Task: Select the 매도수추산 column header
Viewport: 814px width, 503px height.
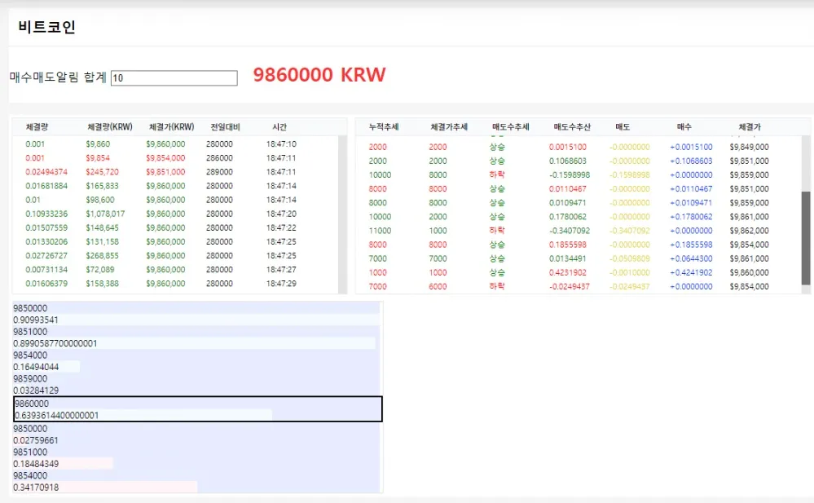Action: tap(572, 127)
